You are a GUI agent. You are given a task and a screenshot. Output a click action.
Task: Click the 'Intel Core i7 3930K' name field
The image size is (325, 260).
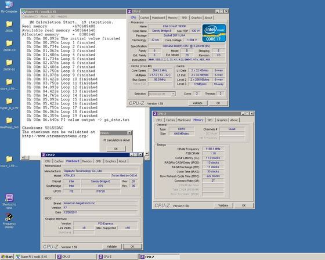[174, 26]
